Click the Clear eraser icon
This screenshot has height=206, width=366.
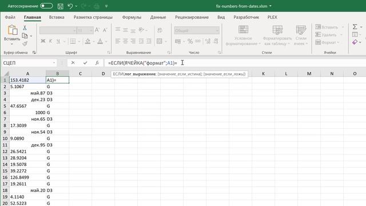coord(355,42)
